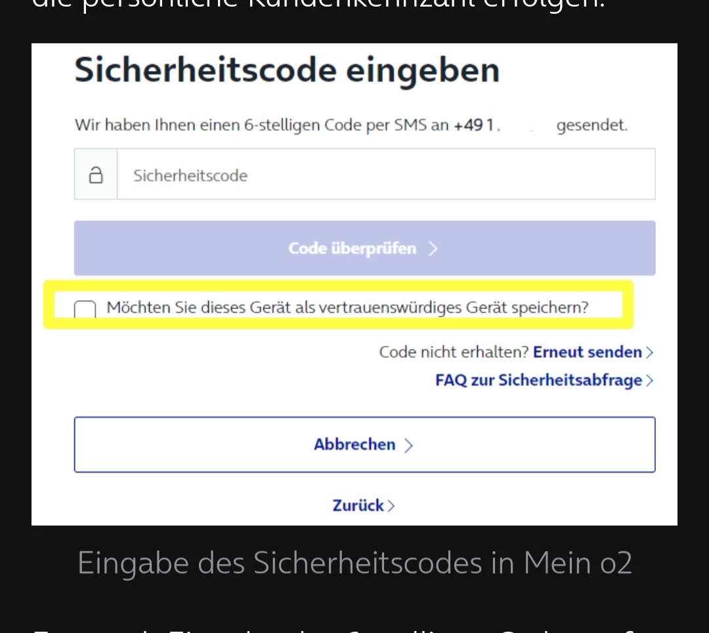Click caption 'Eingabe des Sicherheitscodes in Mein o2'
709x633 pixels.
coord(354,563)
